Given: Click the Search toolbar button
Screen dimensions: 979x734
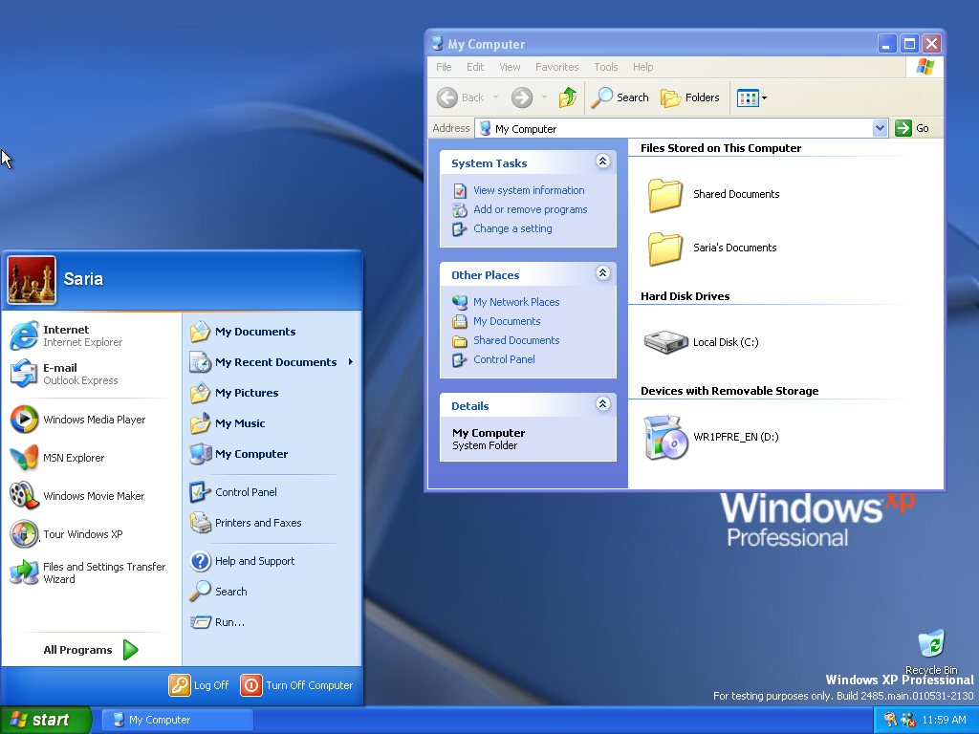Looking at the screenshot, I should click(x=620, y=97).
